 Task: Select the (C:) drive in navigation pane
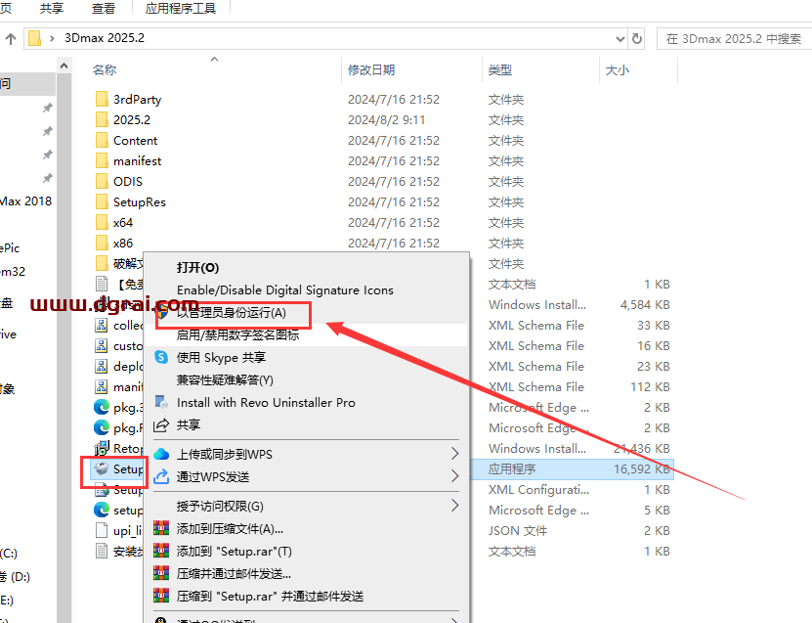coord(9,553)
